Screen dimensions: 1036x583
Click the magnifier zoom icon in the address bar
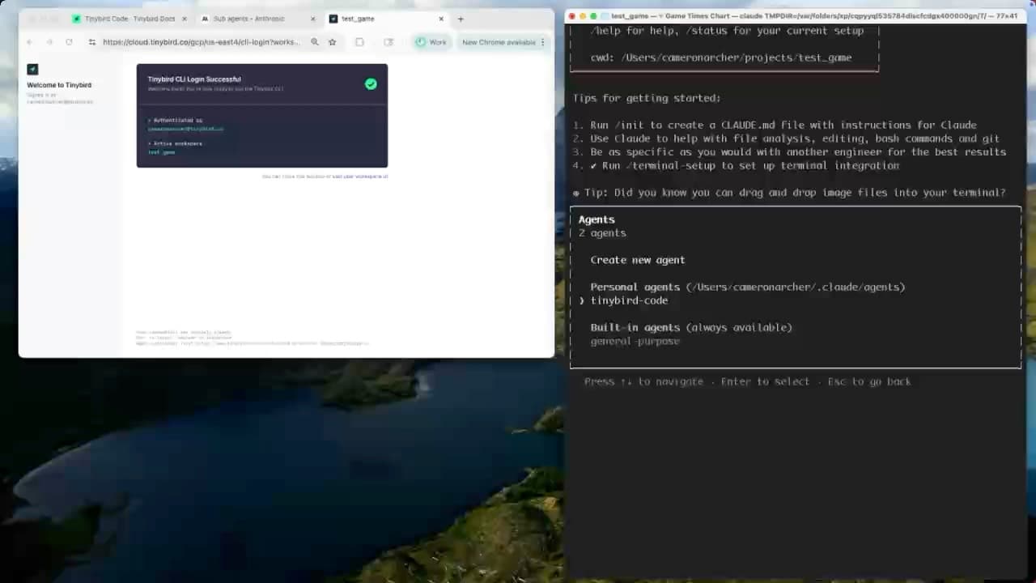[x=316, y=42]
